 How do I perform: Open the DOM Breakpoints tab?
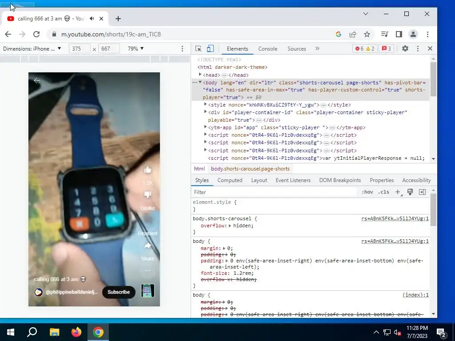340,180
